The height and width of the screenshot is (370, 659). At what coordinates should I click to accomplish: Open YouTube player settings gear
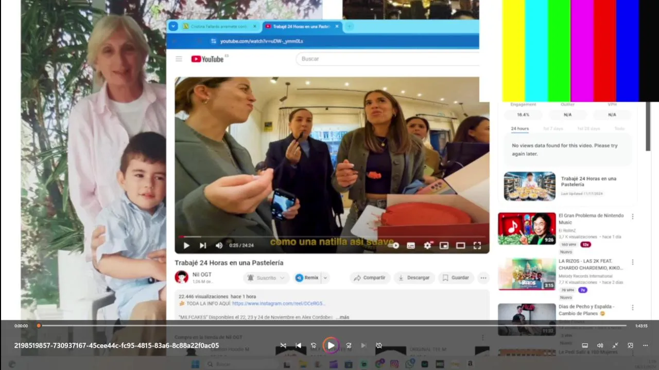click(427, 246)
